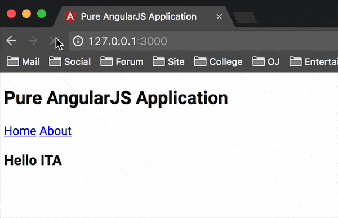
Task: Open the site info icon in address bar
Action: pyautogui.click(x=78, y=41)
